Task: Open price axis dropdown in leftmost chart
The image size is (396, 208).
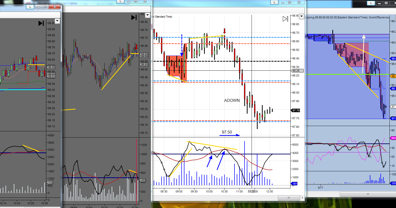Action: (57, 21)
